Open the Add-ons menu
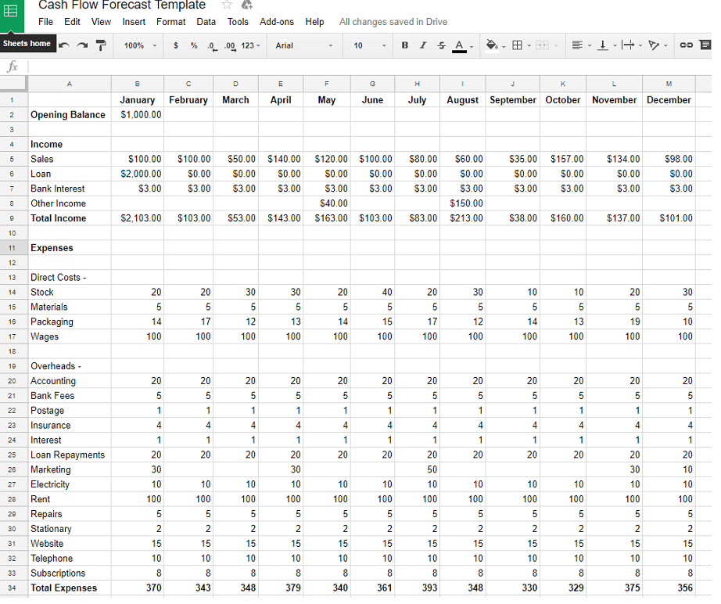 click(276, 22)
